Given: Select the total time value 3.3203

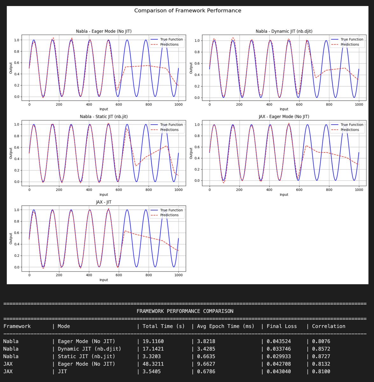Looking at the screenshot, I should pos(152,357).
